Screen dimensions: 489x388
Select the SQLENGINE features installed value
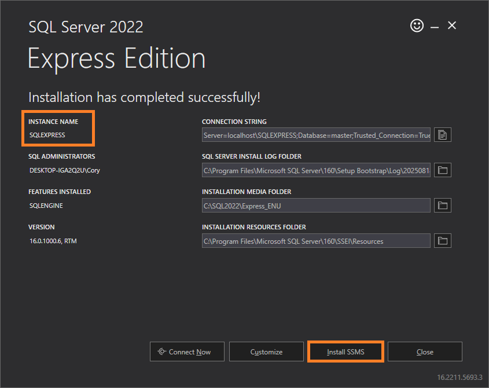46,206
